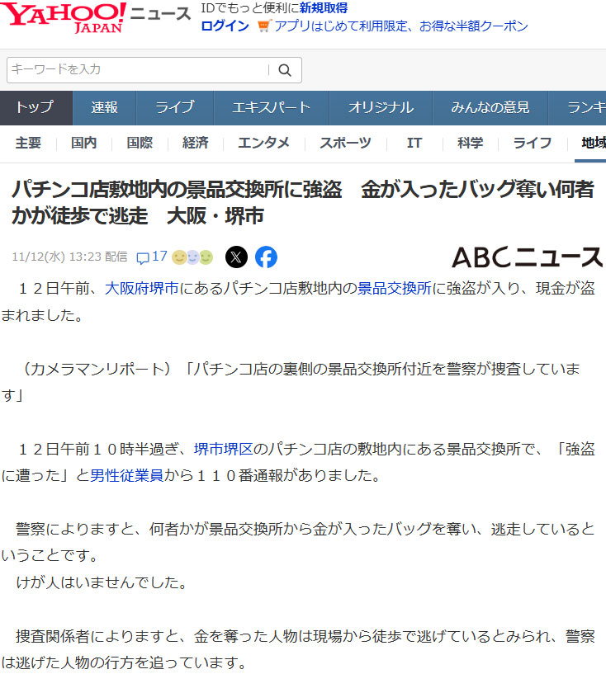This screenshot has width=606, height=674.
Task: Type in the キーワードを入力 search field
Action: tap(136, 70)
